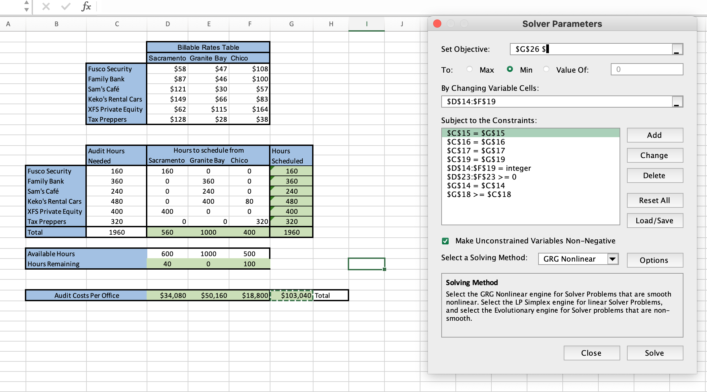Click the Value Of input field
The height and width of the screenshot is (392, 707).
[x=646, y=70]
